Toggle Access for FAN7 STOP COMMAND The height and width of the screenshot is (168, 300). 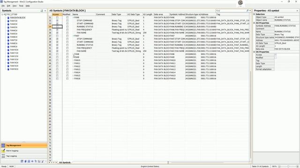click(57, 39)
